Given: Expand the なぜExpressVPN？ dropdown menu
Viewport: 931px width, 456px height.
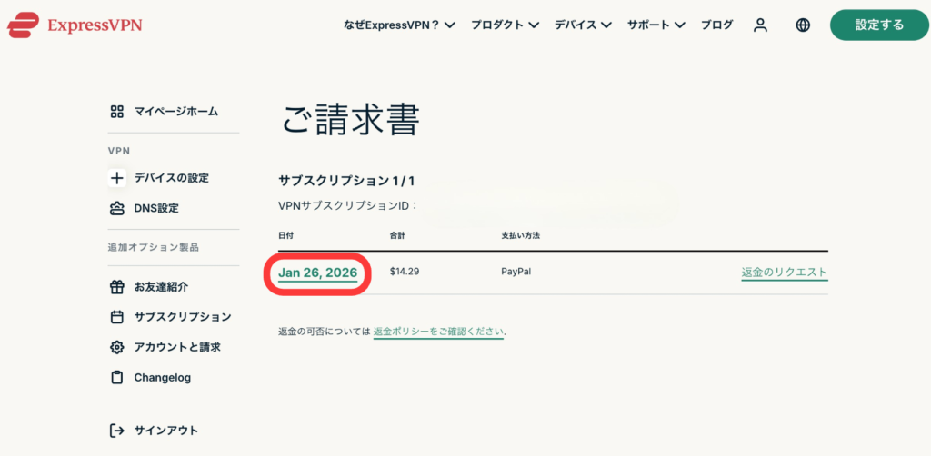Looking at the screenshot, I should 399,25.
